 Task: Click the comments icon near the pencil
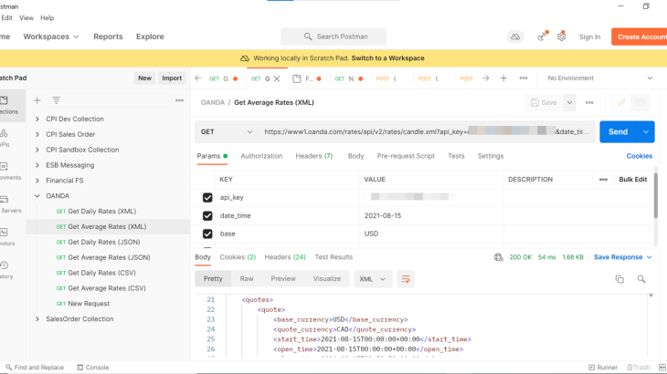[x=640, y=103]
